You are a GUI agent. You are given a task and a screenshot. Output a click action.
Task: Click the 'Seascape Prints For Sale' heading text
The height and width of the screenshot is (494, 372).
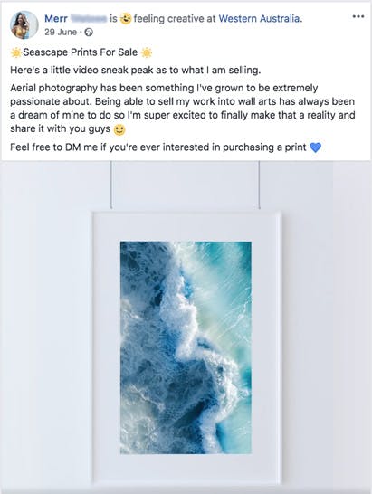click(x=80, y=52)
